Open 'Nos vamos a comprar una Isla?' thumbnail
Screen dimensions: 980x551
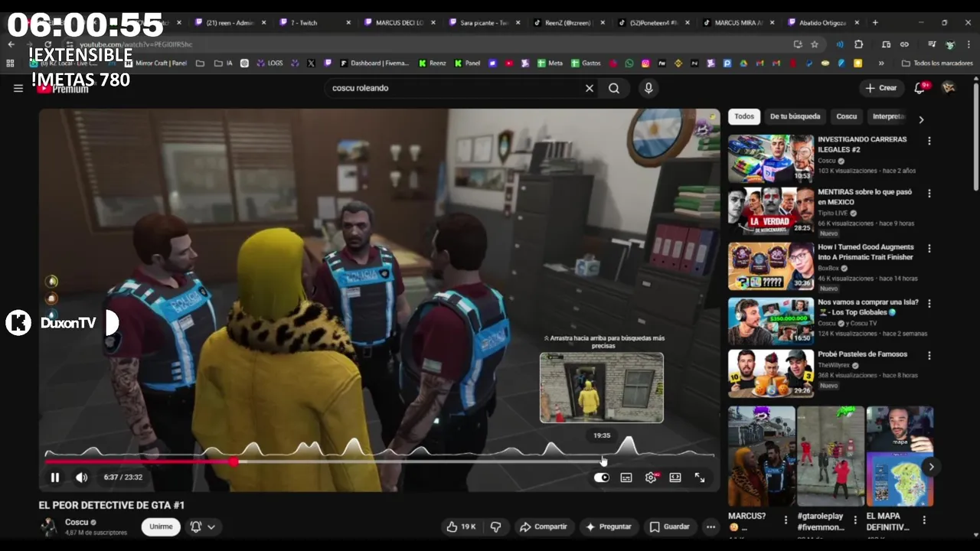tap(771, 321)
